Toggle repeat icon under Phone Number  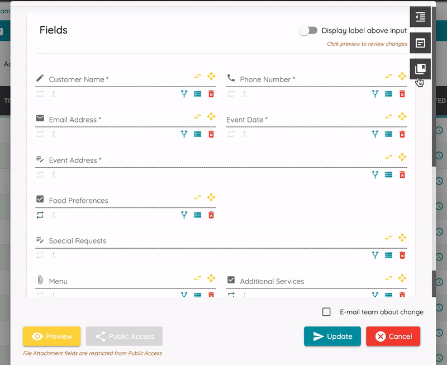231,94
